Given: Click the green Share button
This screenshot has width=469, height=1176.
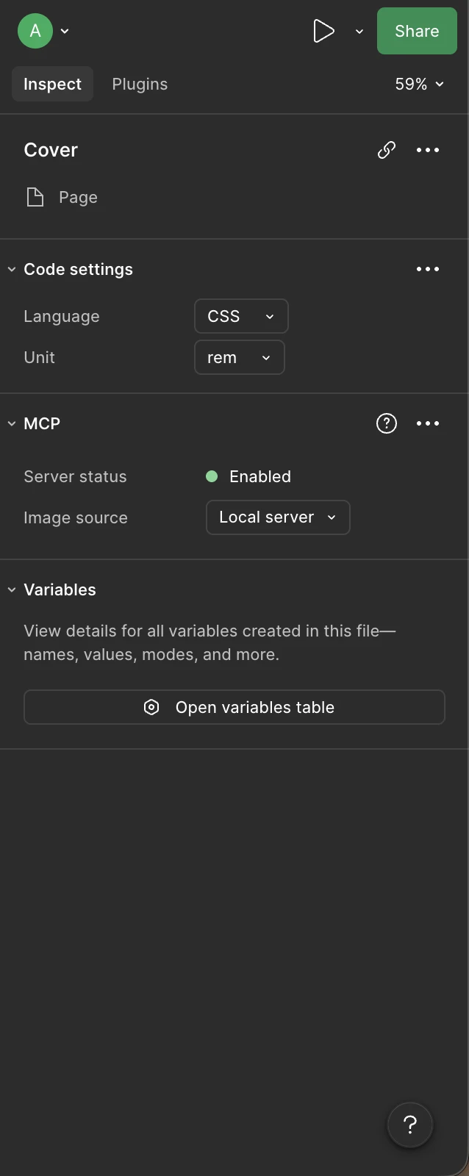Looking at the screenshot, I should [416, 31].
